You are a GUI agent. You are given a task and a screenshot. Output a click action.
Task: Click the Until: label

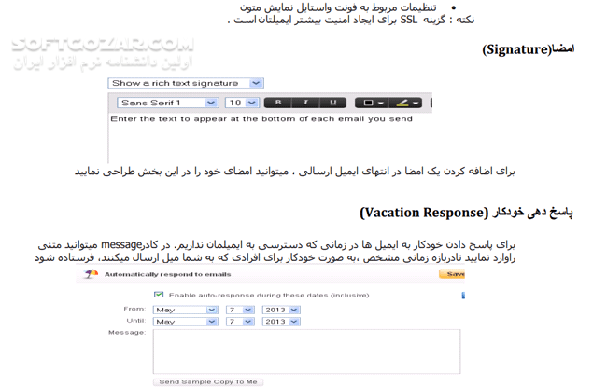[136, 321]
